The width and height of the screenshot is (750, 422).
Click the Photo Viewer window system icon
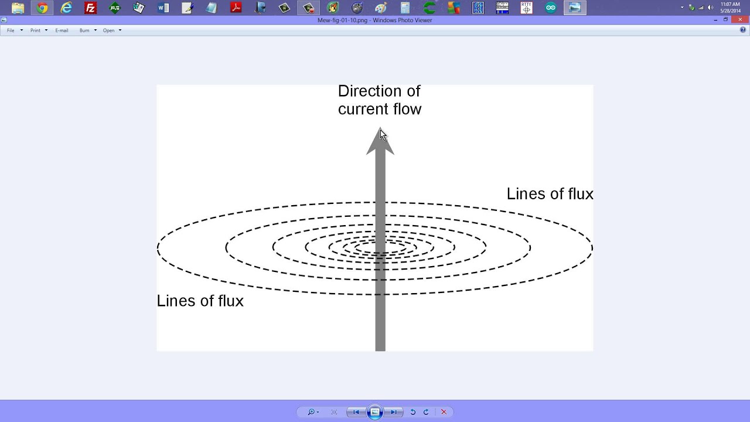click(4, 20)
